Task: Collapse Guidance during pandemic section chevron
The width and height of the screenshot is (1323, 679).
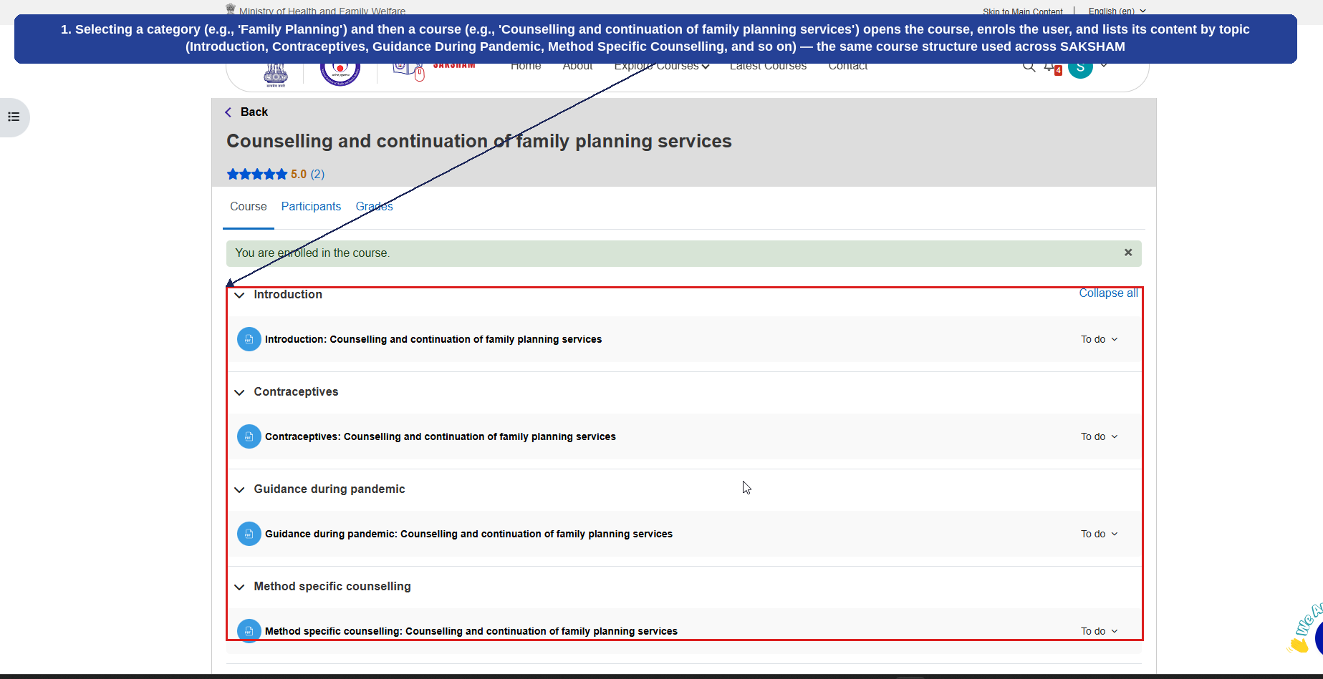Action: 239,489
